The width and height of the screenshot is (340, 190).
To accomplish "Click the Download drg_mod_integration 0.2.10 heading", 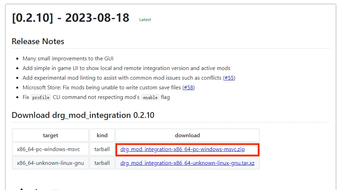I will click(83, 115).
